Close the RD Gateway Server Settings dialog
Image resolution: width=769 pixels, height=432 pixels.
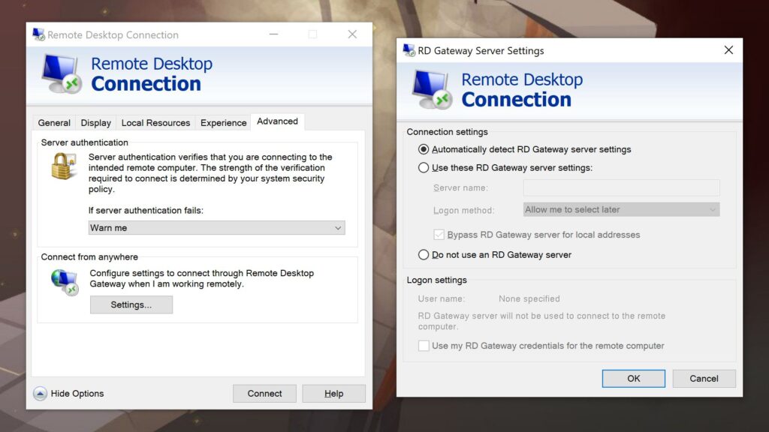pos(728,50)
